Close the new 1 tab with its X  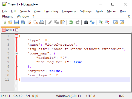pos(17,30)
